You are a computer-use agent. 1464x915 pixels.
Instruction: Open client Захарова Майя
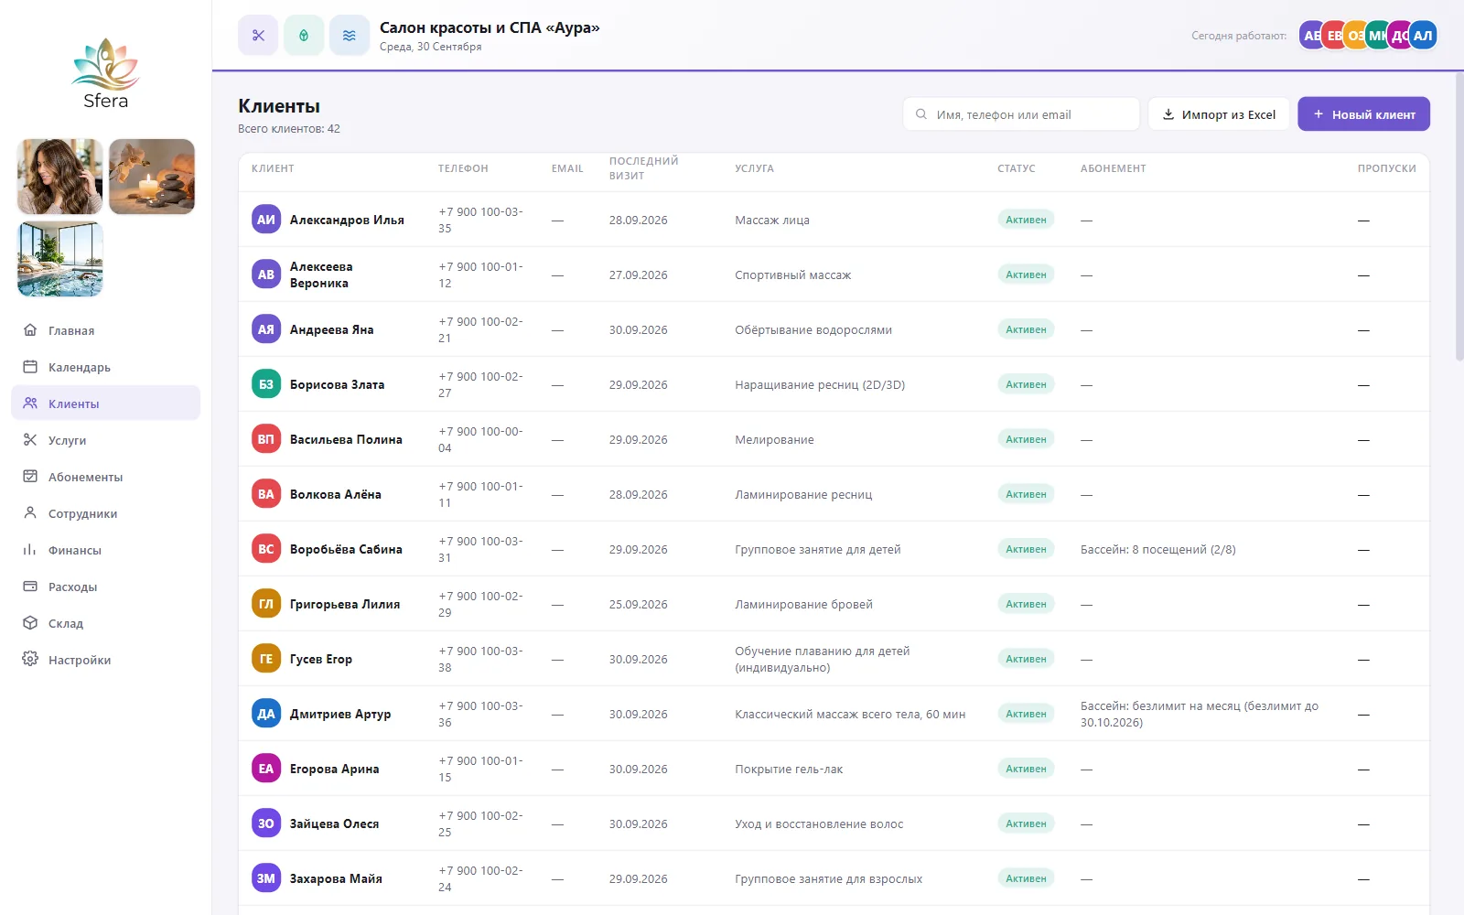click(336, 878)
